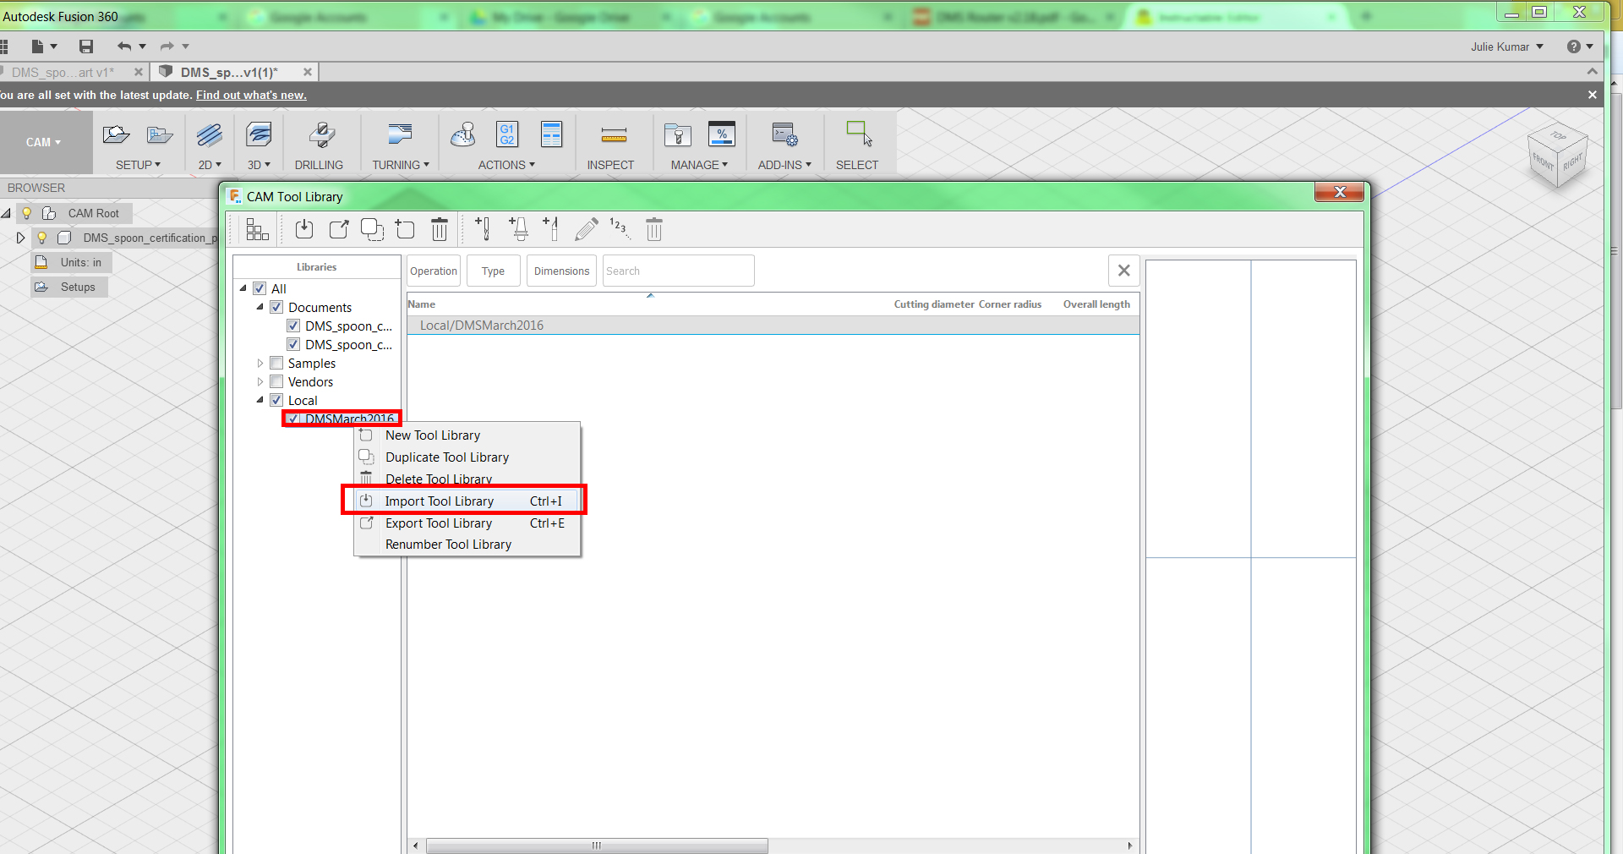Enable the Samples library checkbox

pyautogui.click(x=276, y=363)
